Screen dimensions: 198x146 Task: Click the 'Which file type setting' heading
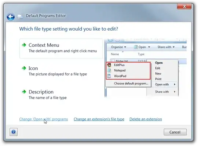tap(69, 29)
